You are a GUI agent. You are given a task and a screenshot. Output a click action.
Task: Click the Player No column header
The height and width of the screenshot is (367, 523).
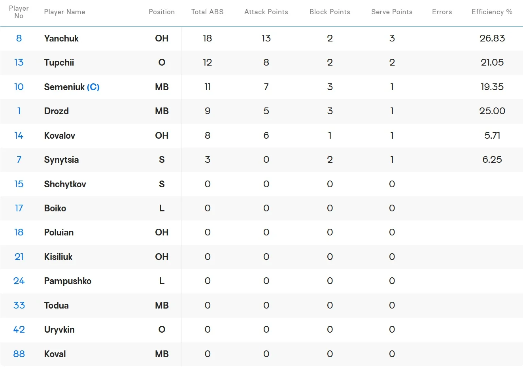click(19, 12)
